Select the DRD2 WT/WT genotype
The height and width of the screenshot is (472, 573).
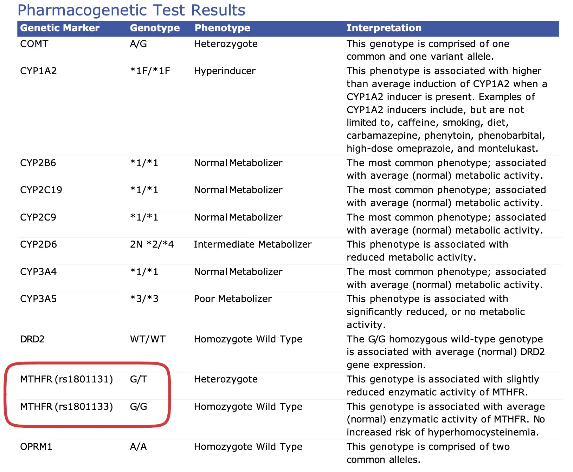click(x=148, y=339)
